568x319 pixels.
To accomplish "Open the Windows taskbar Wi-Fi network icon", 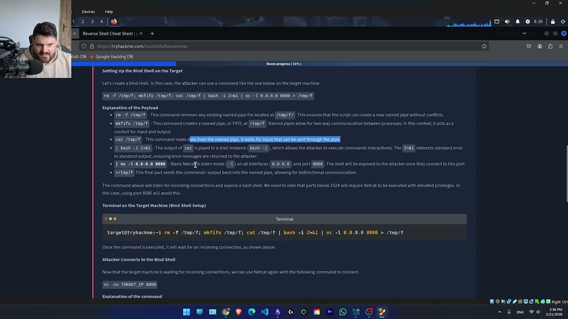I will pyautogui.click(x=532, y=312).
